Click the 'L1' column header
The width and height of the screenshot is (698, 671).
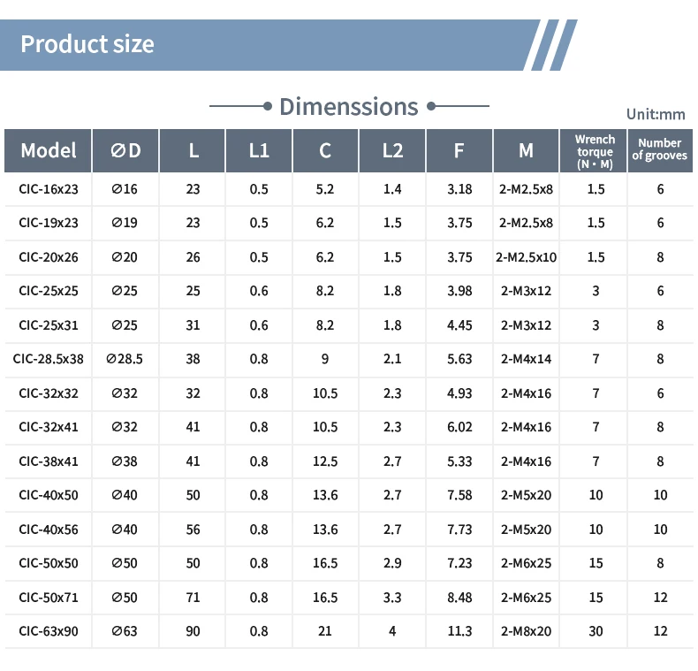tap(259, 150)
